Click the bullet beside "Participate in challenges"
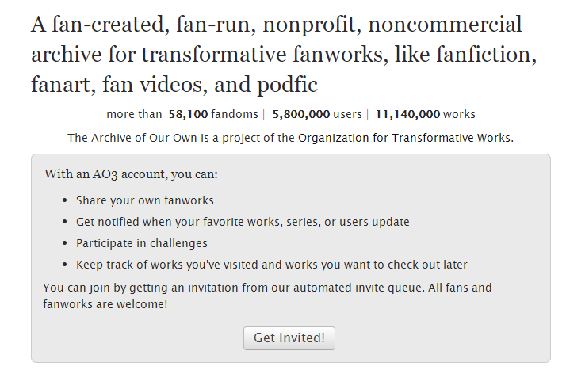 point(64,244)
